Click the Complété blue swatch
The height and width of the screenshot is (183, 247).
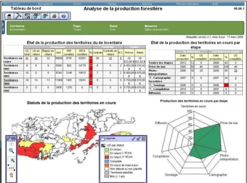point(107,161)
